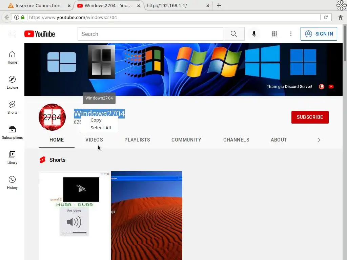Start voice search with the microphone

coord(254,34)
